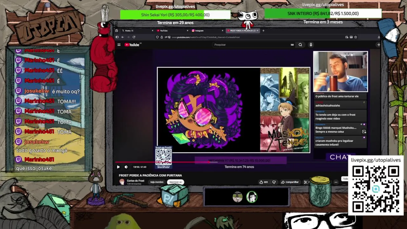
Task: Open the on-screen keyboard icon in search box
Action: [x=292, y=45]
